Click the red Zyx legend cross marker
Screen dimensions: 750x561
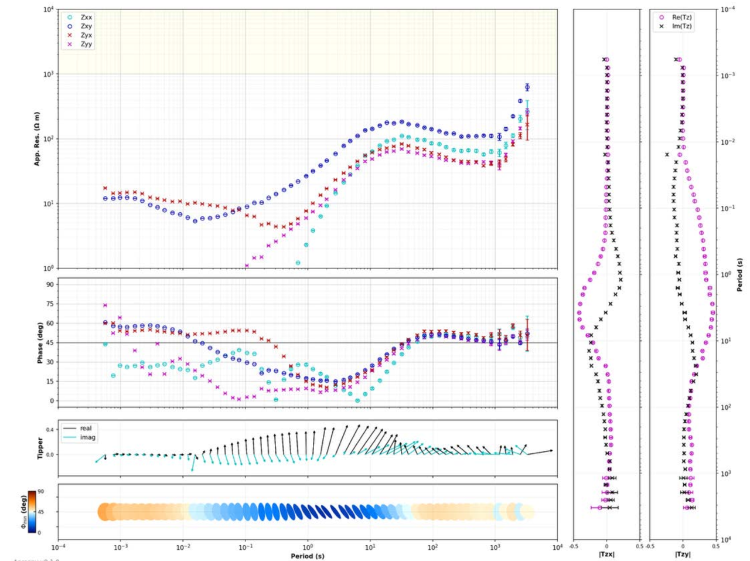tap(70, 35)
